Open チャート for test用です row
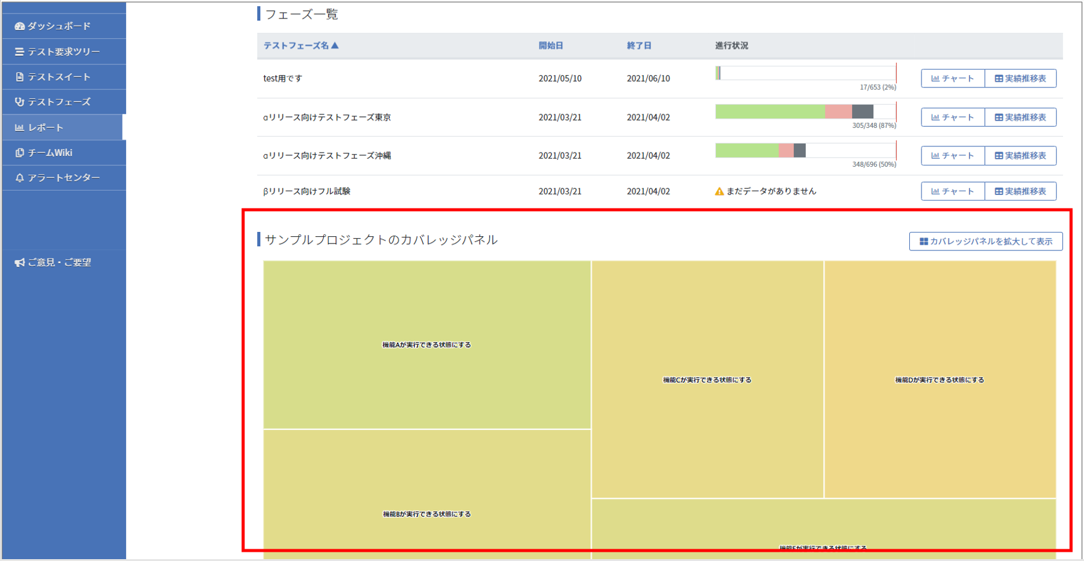Screen dimensions: 1084x561 coord(953,79)
